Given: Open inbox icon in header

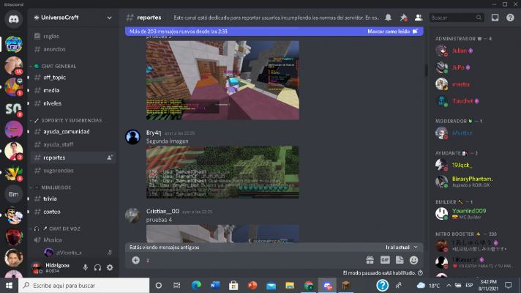Looking at the screenshot, I should click(x=495, y=18).
